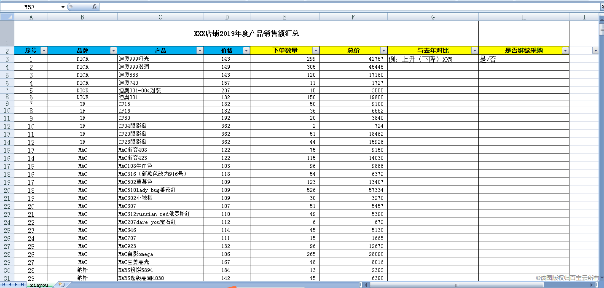
Task: Click cell 是/否 in column H
Action: 524,59
